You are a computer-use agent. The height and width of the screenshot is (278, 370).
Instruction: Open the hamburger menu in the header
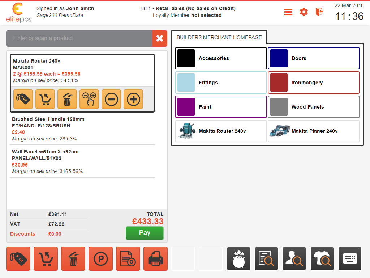288,12
